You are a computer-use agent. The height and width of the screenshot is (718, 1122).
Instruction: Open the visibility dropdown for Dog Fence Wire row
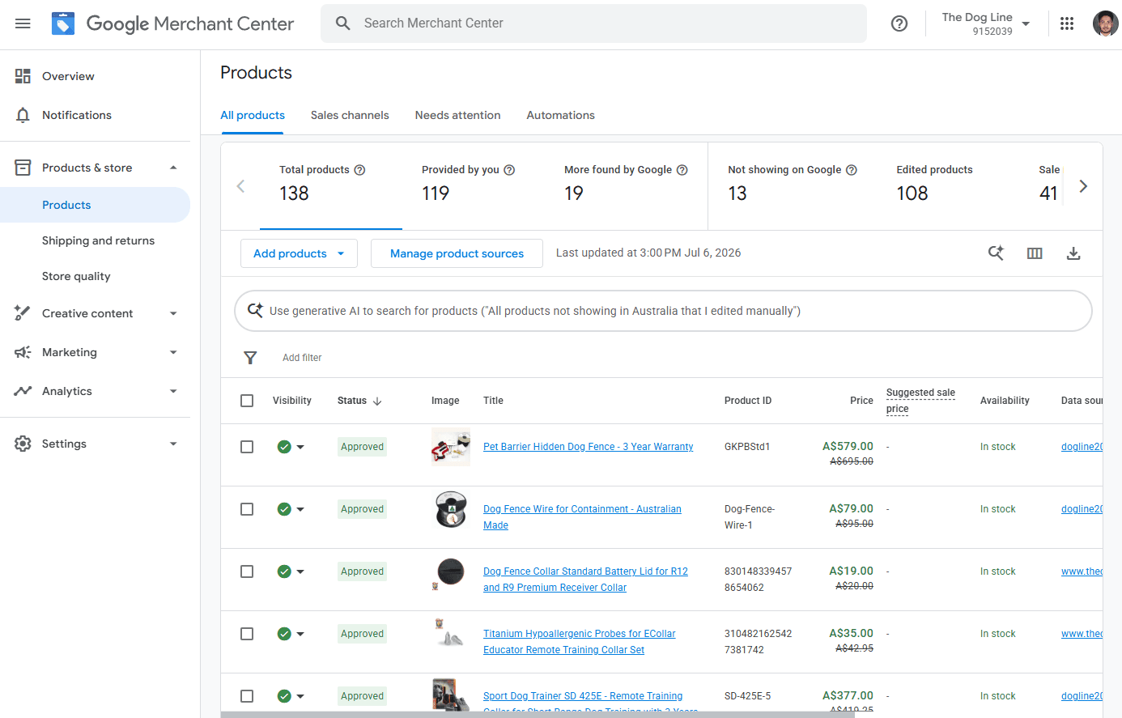tap(300, 509)
